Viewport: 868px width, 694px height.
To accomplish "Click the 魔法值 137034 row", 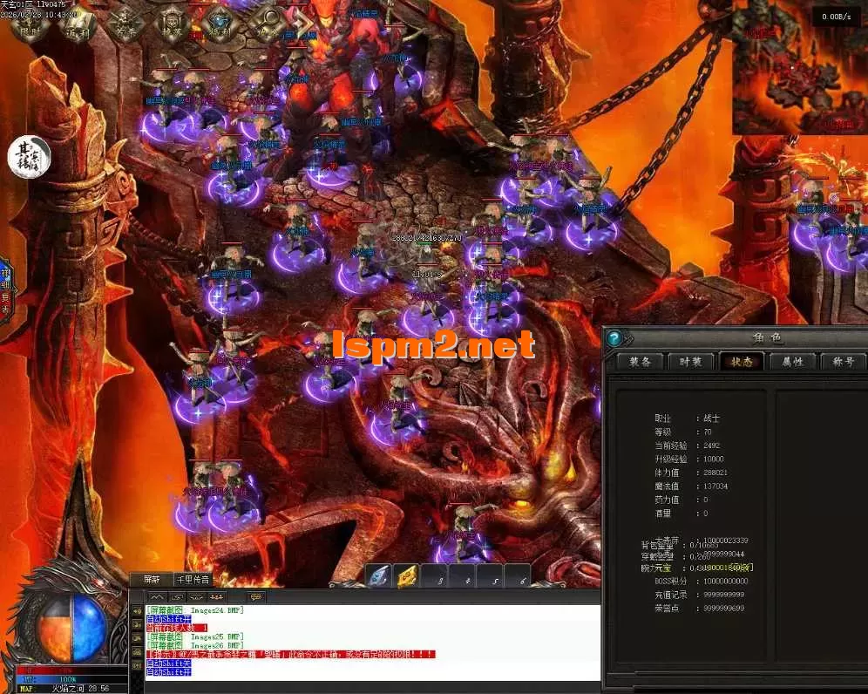I will pyautogui.click(x=691, y=486).
